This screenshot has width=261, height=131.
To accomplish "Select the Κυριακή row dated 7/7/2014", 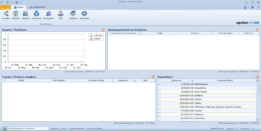I will coord(207,111).
